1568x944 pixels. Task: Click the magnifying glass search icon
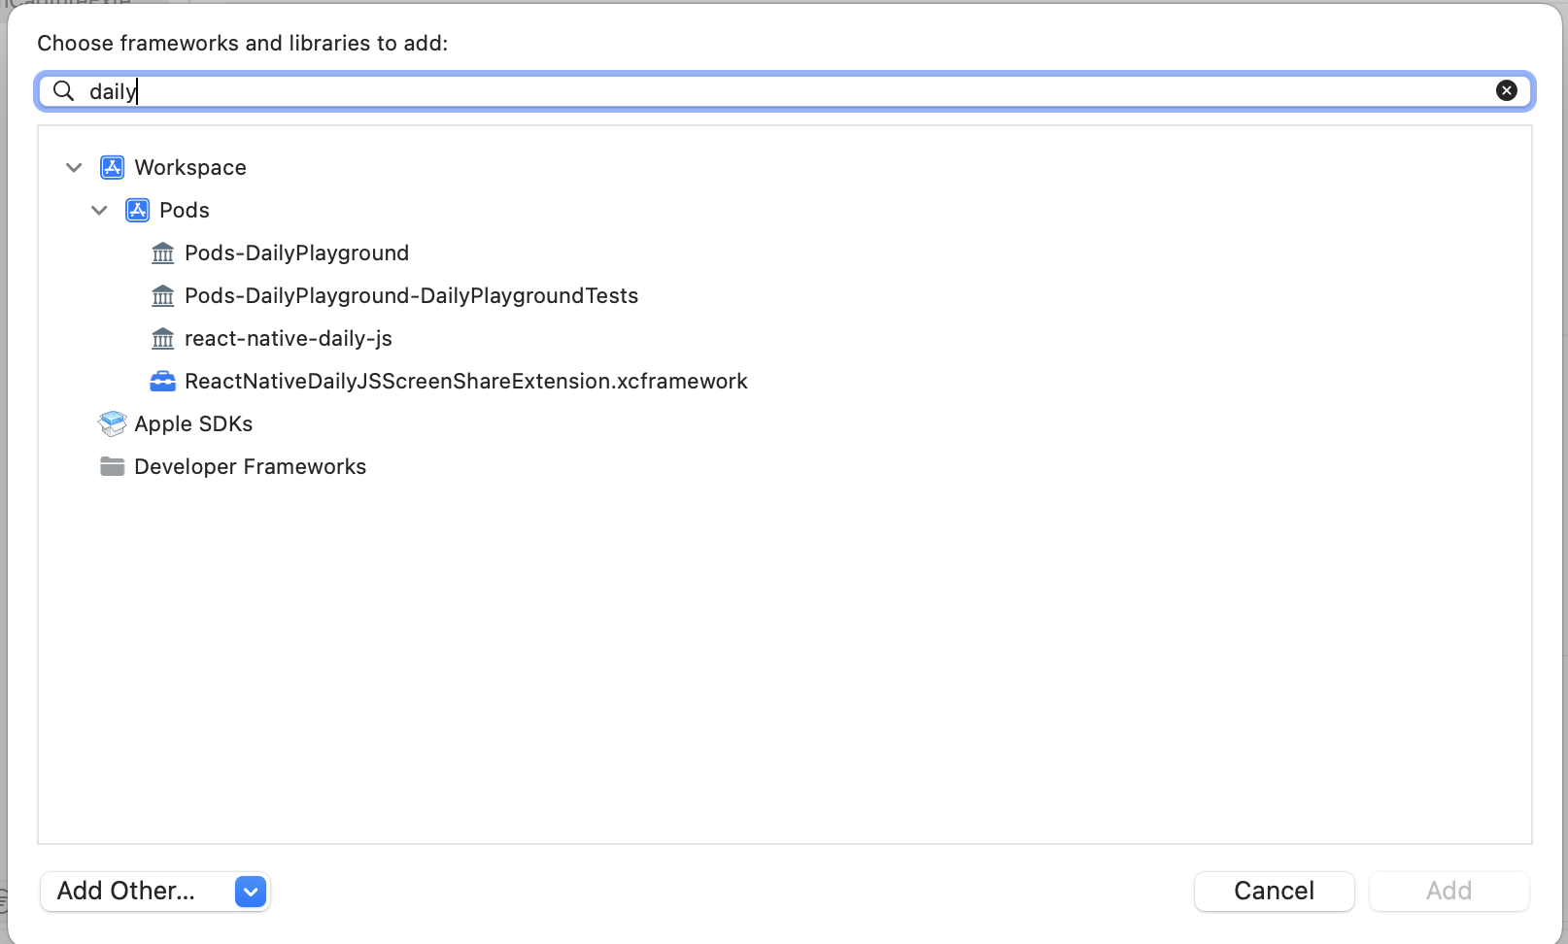(63, 90)
